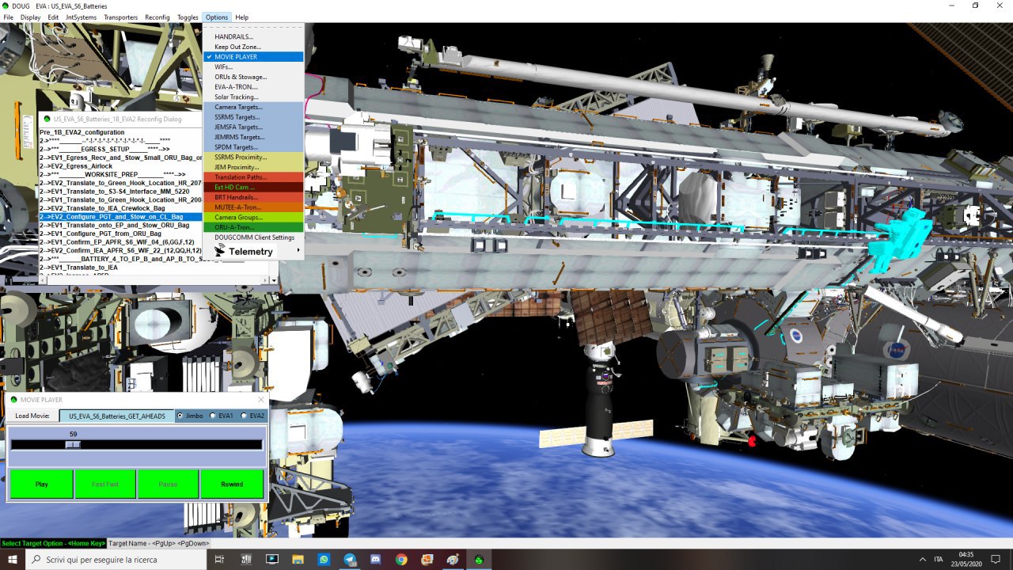Choose Camera Targets from Options menu
Screen dimensions: 1013x570
pos(238,107)
